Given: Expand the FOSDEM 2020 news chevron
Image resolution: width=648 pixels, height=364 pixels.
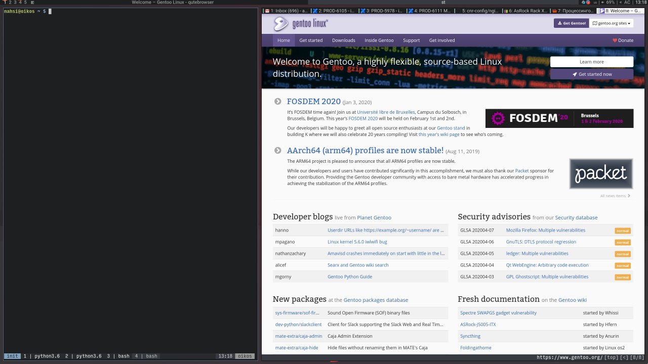Looking at the screenshot, I should tap(277, 102).
